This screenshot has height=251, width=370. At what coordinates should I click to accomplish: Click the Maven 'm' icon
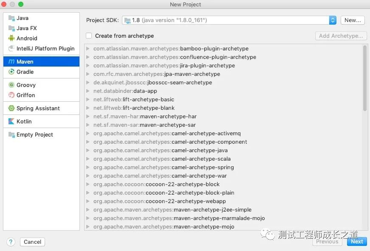[x=11, y=62]
